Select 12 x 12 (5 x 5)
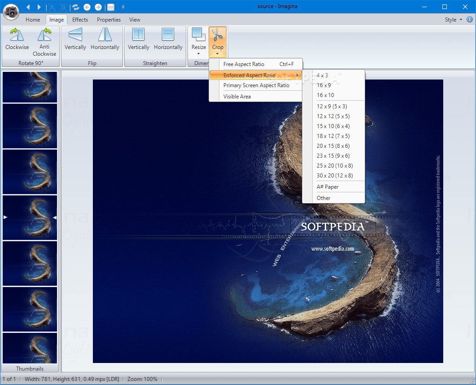The image size is (476, 385). coord(334,116)
